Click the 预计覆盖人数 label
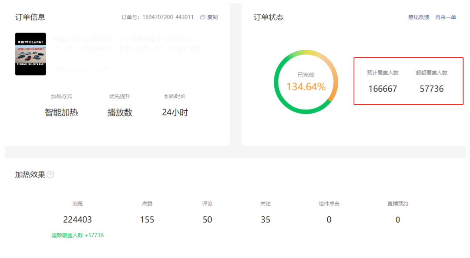 (x=383, y=73)
